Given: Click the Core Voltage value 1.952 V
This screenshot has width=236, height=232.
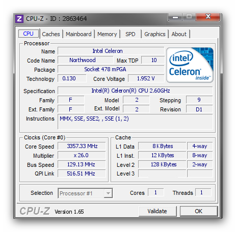Looking at the screenshot, I should tap(146, 78).
